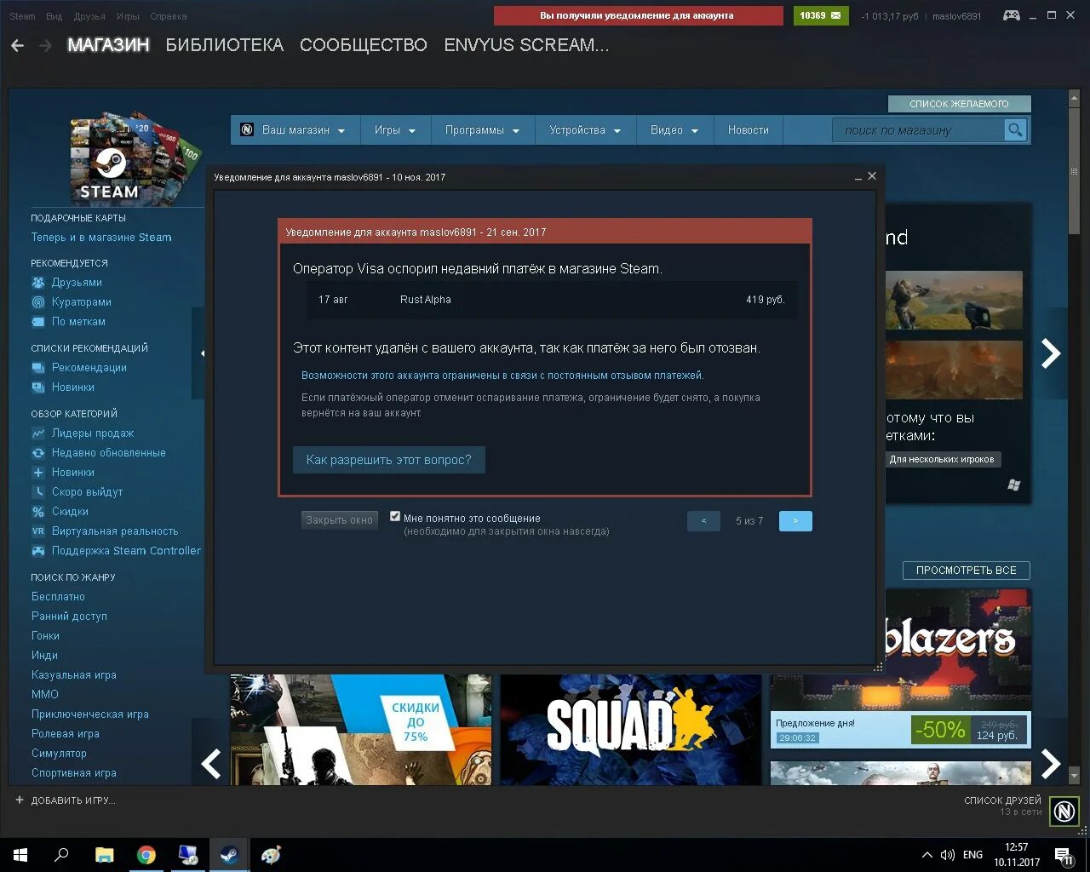Open Windows Start menu
This screenshot has height=872, width=1090.
click(20, 855)
